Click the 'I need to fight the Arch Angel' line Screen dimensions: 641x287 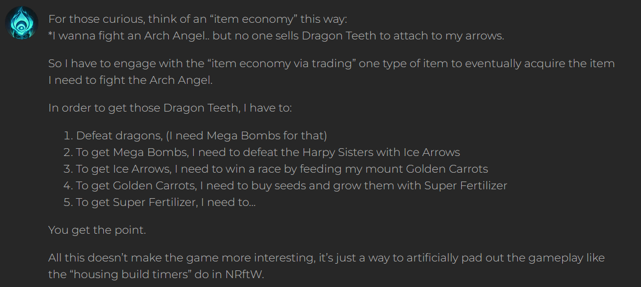(130, 80)
